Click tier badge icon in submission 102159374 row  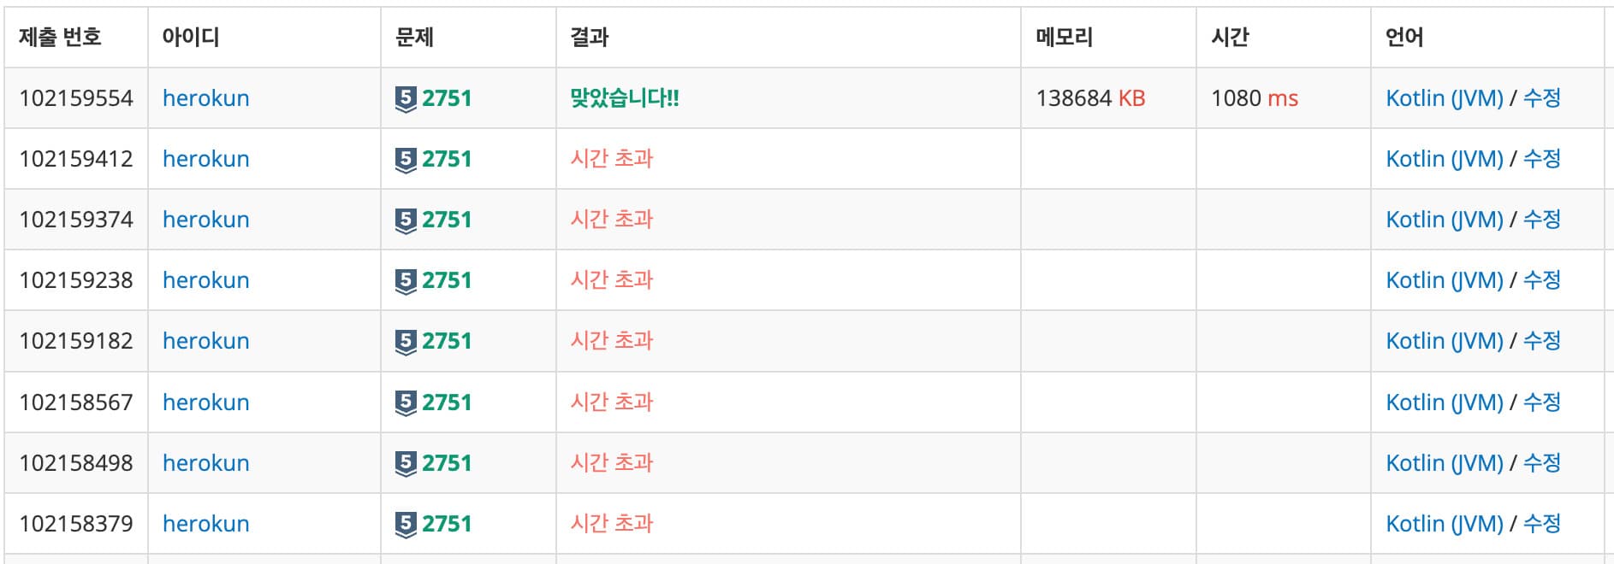[x=406, y=220]
